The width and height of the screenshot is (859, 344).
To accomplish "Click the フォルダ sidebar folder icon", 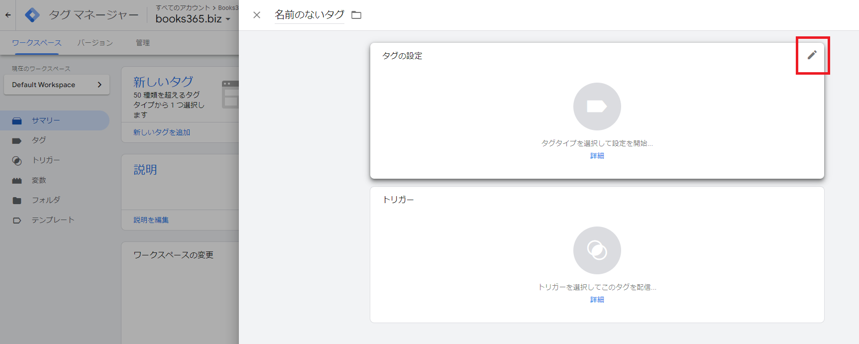I will tap(17, 201).
